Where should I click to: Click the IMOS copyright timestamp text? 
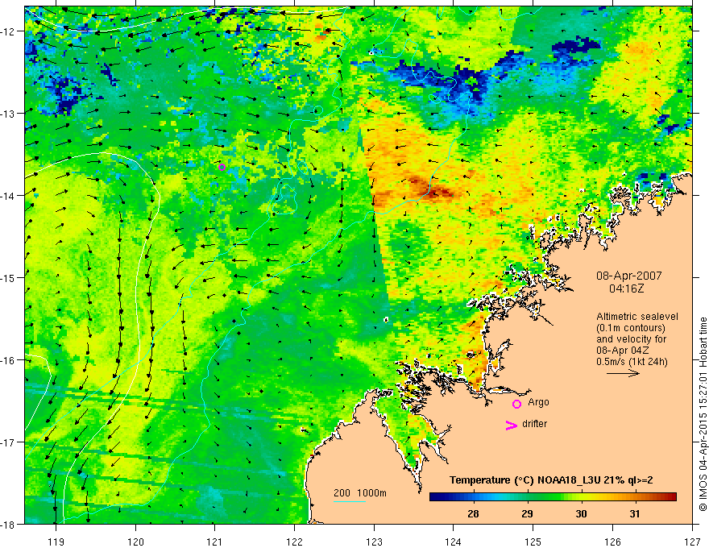coord(703,415)
